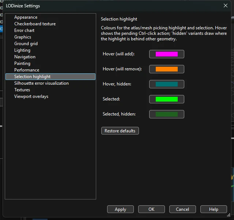The width and height of the screenshot is (234, 220).
Task: Cancel the LODinize Settings dialog
Action: click(x=182, y=209)
